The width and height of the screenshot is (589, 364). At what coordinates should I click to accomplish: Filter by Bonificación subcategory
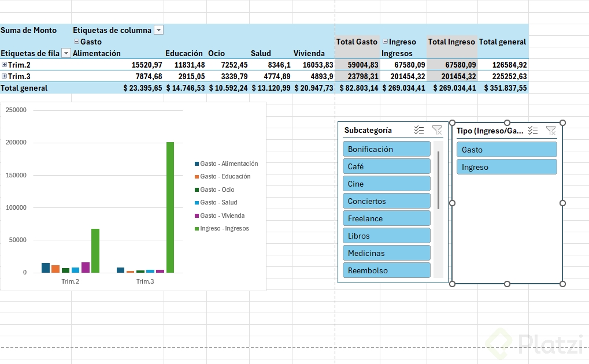[387, 148]
